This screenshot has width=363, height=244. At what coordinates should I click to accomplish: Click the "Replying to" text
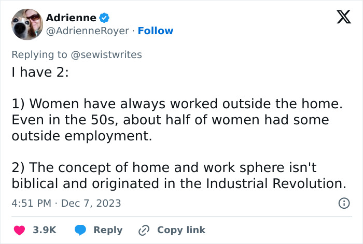40,54
